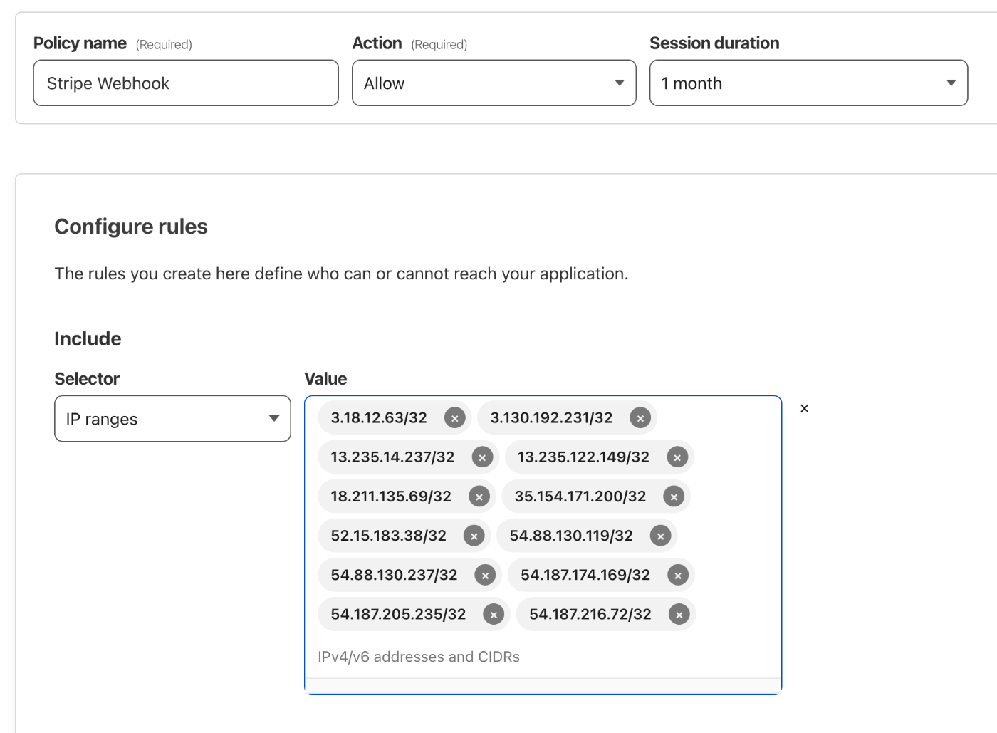
Task: Select the 13.235.122.149/32 chip text
Action: pos(583,457)
